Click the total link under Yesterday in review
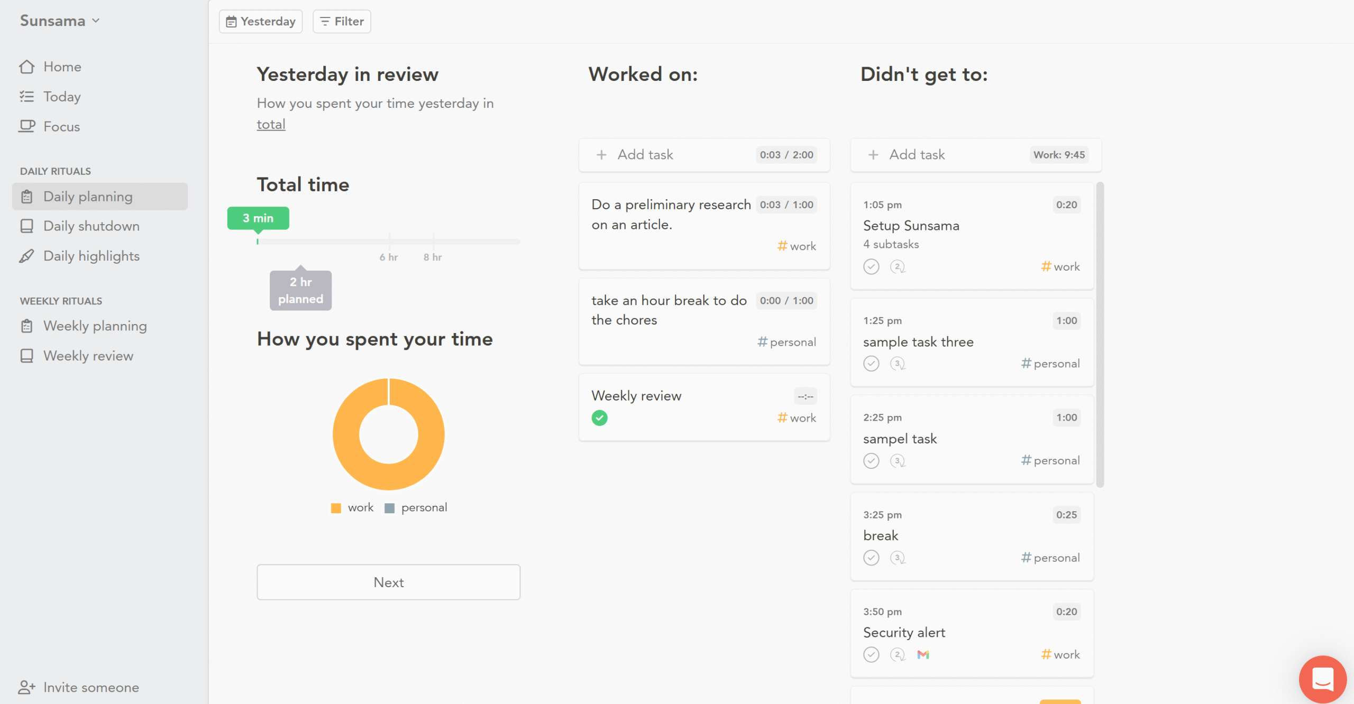This screenshot has height=704, width=1354. click(271, 124)
